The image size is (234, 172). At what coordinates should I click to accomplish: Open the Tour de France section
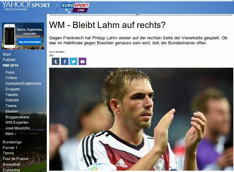tap(15, 159)
